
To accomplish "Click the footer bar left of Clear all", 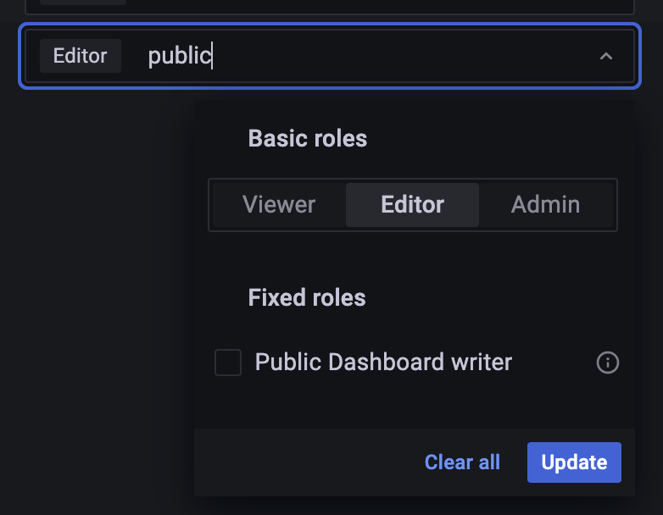I will coord(305,462).
